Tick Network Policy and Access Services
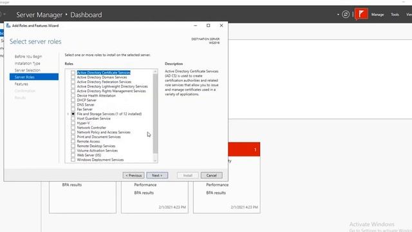Viewport: 412px width, 232px height. (73, 132)
